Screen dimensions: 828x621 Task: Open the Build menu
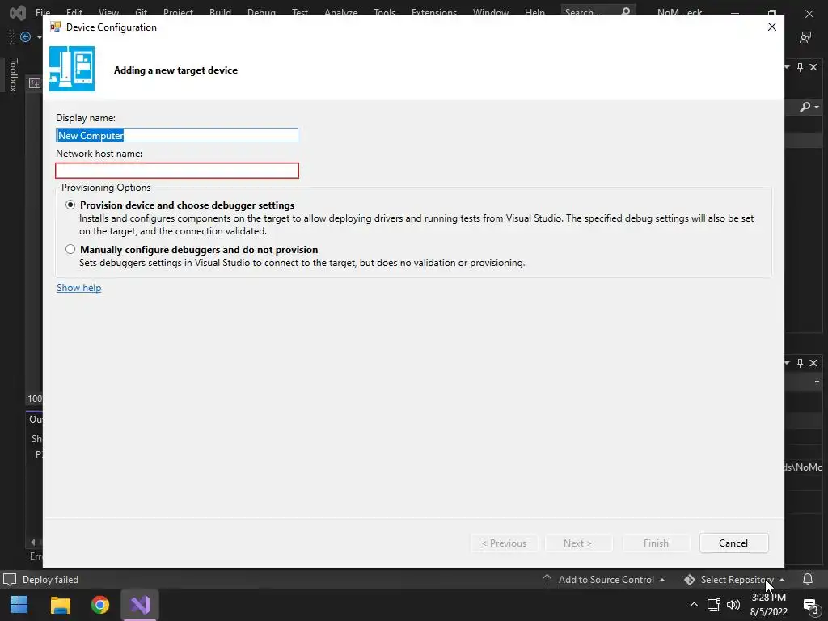[x=220, y=11]
